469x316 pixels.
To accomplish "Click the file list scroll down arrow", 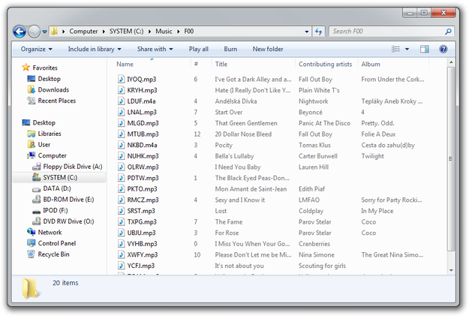I will (x=451, y=270).
